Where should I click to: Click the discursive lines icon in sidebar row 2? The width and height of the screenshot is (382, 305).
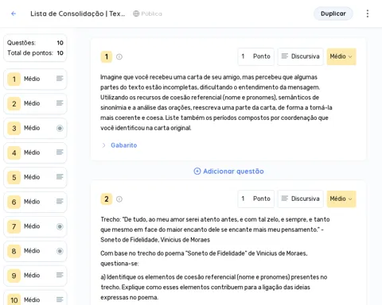point(60,103)
